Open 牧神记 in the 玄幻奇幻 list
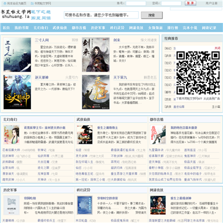 (42, 150)
